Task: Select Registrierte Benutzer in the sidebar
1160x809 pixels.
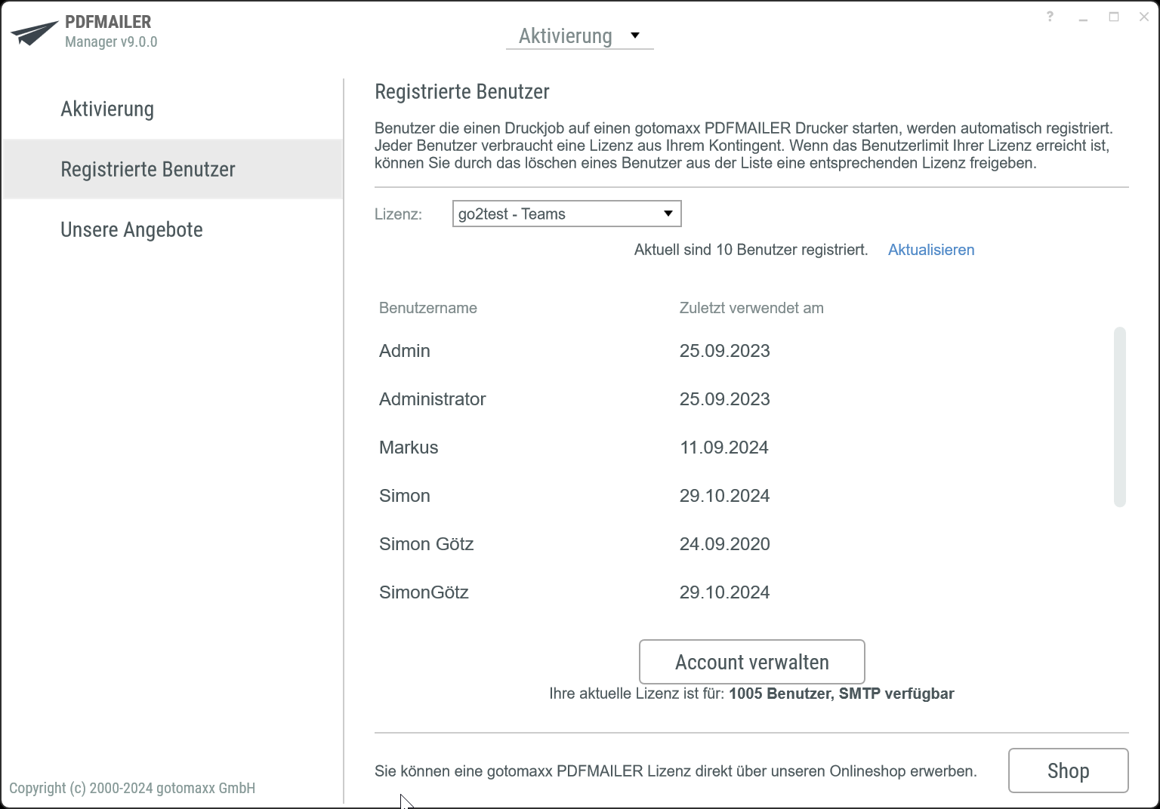Action: click(x=173, y=169)
